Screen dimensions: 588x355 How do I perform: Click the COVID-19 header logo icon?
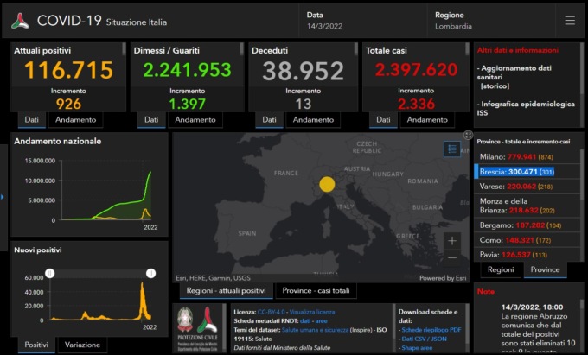(20, 21)
